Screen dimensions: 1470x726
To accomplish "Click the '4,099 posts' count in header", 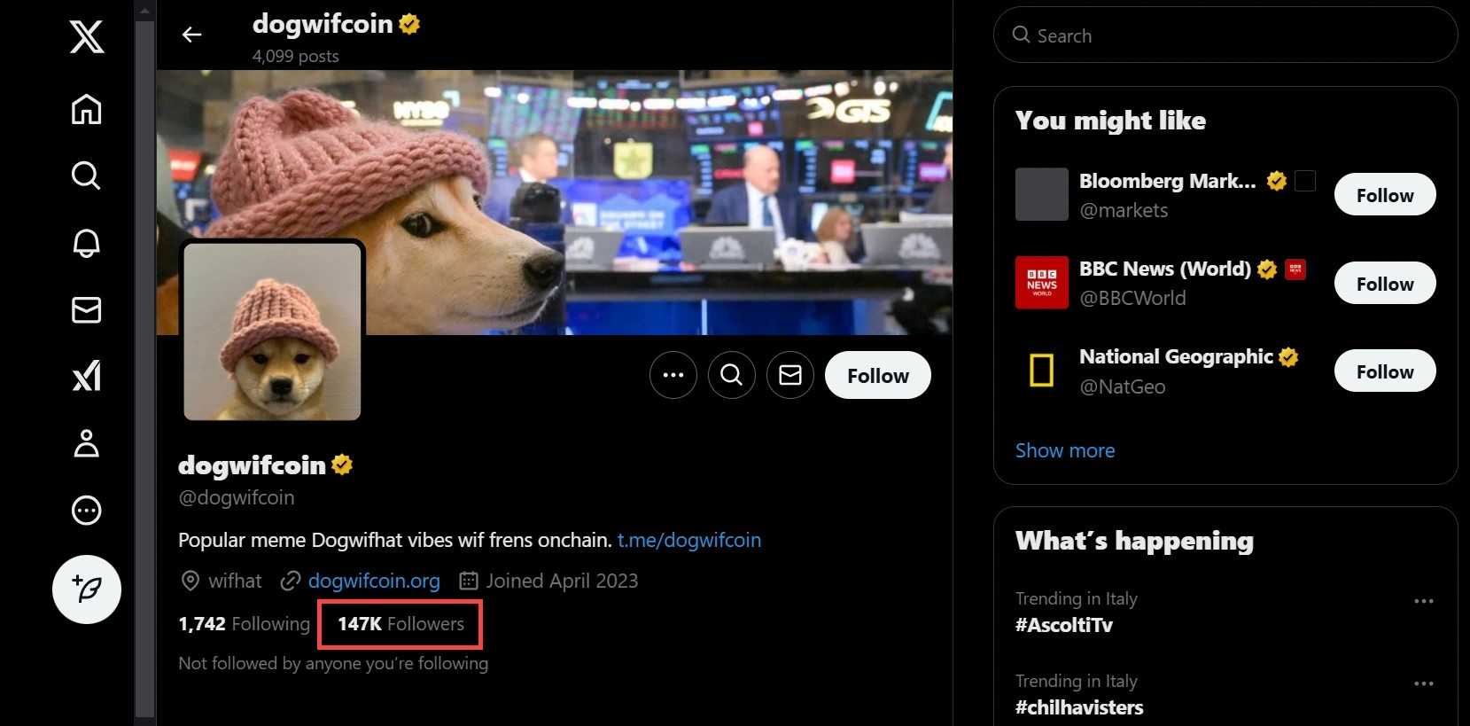I will tap(296, 56).
